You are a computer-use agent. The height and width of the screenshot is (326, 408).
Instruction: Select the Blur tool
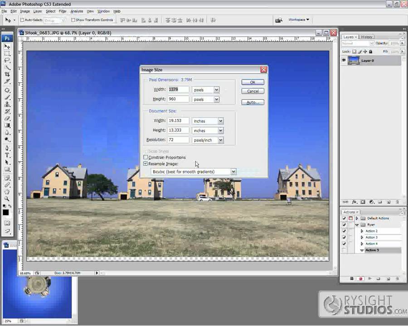click(x=7, y=132)
